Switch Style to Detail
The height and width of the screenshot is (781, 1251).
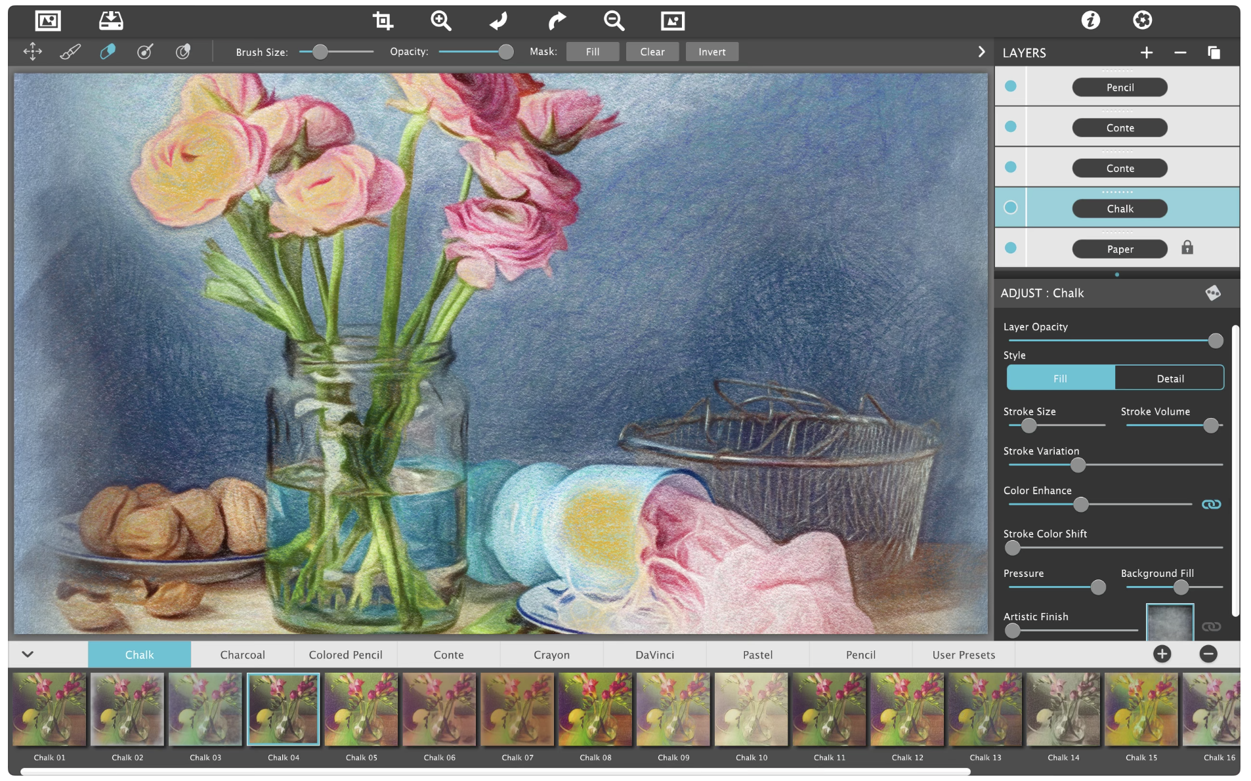(x=1170, y=379)
